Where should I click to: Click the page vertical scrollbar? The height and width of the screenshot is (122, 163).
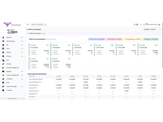tap(163, 45)
